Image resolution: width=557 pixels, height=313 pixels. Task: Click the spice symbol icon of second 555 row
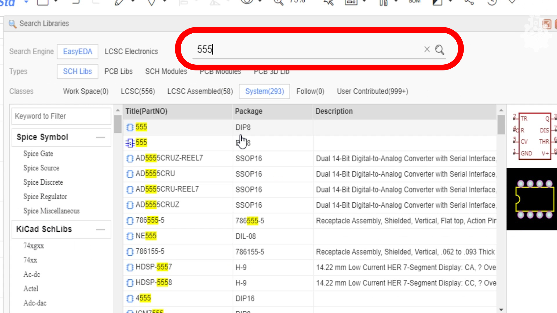(x=130, y=143)
